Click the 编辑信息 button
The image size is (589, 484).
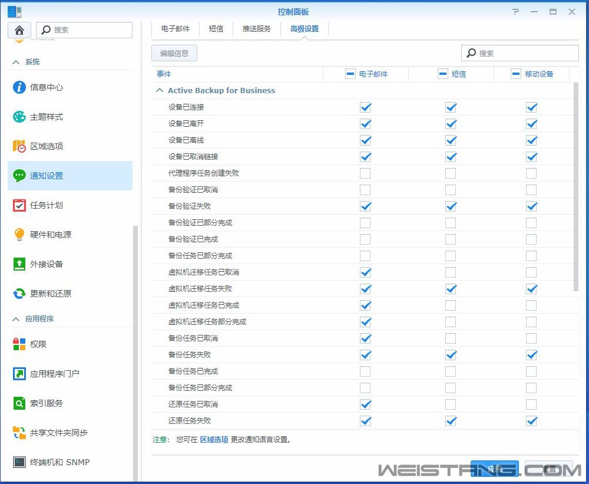174,53
